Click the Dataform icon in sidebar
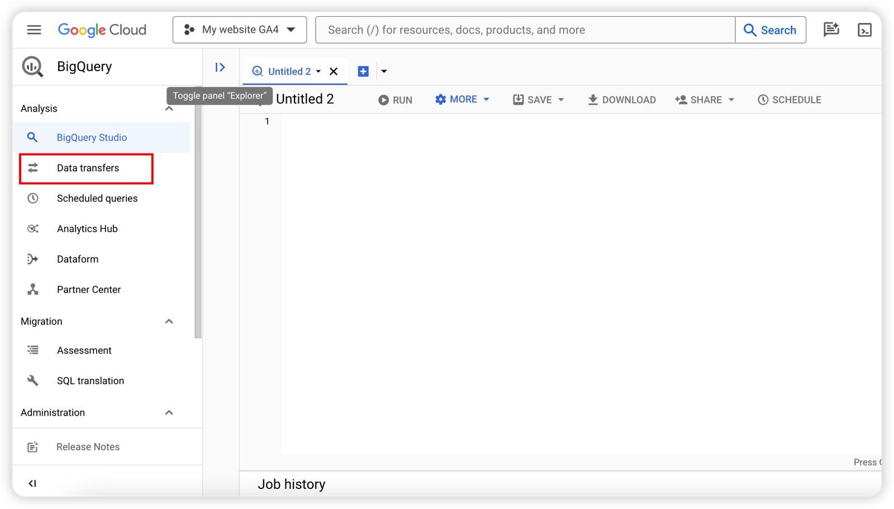894x509 pixels. click(33, 259)
